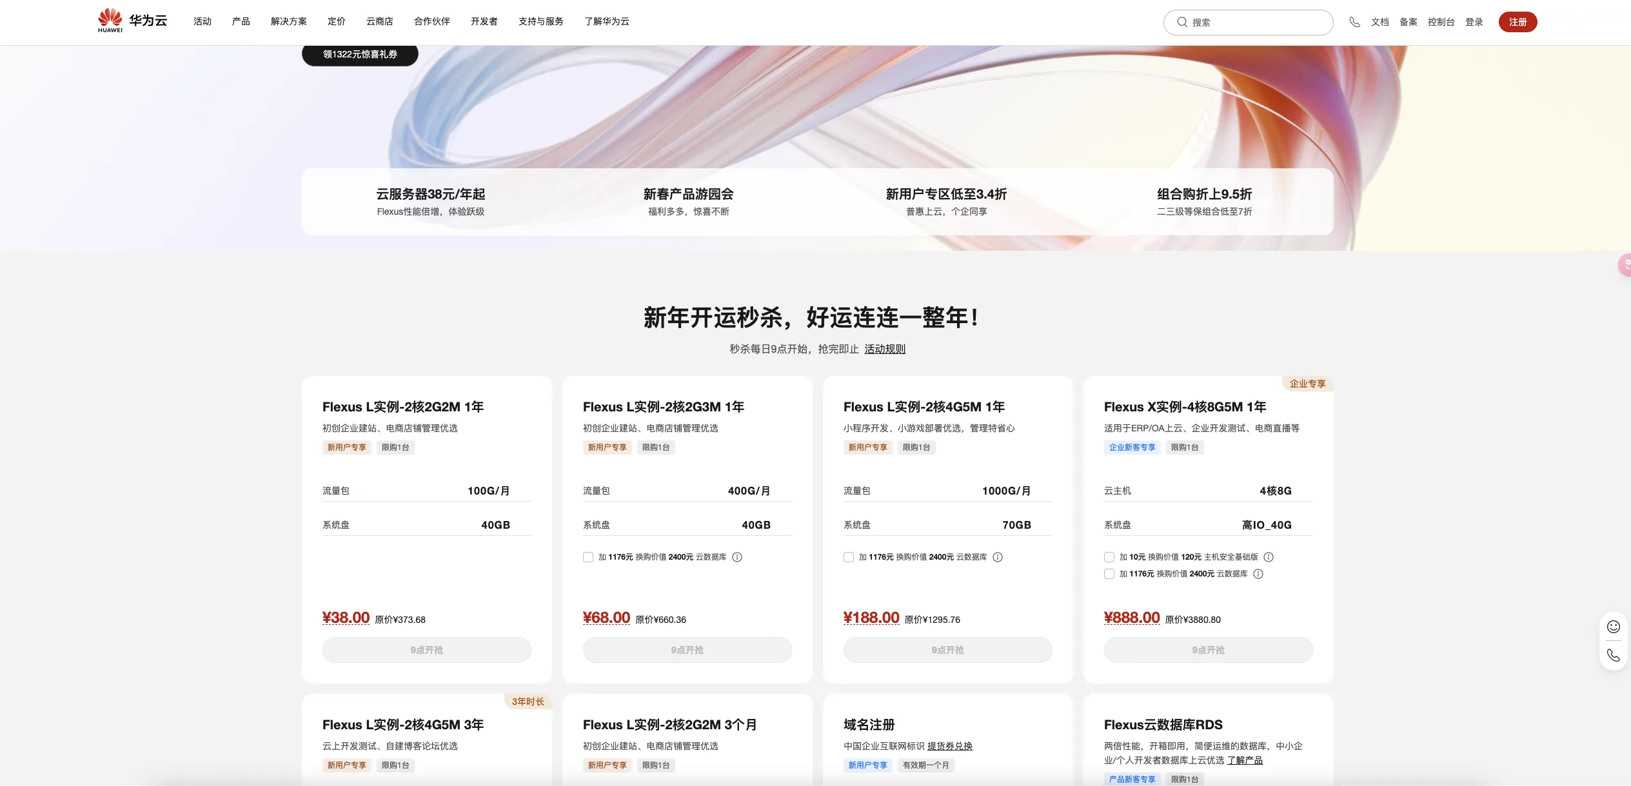Expand the 产品 navigation menu
The image size is (1631, 786).
tap(241, 21)
